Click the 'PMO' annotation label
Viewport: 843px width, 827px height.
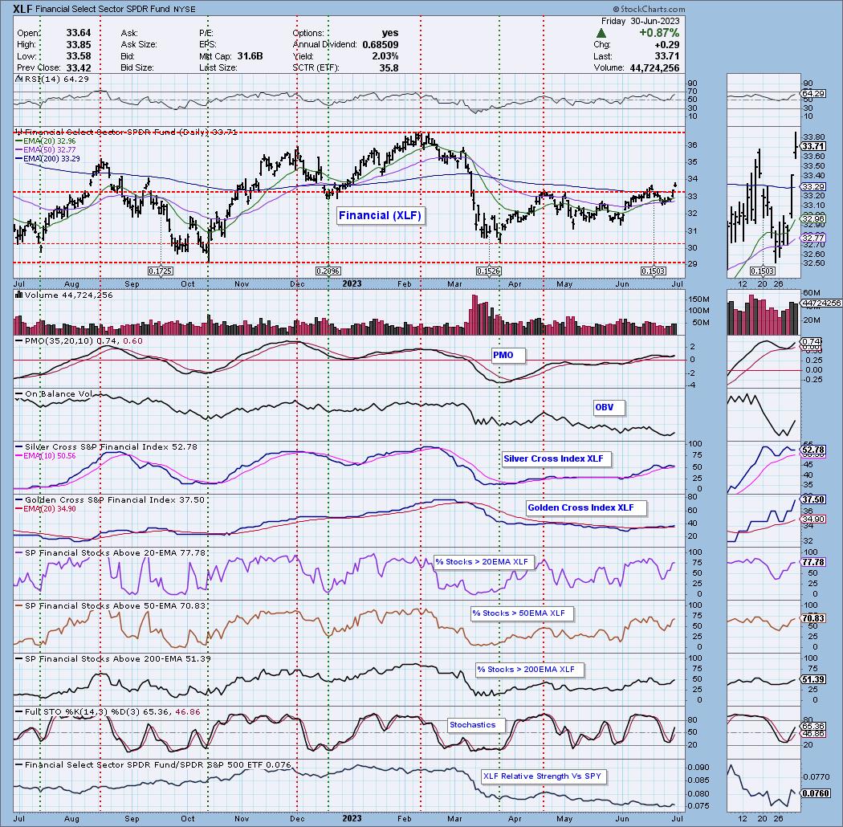(508, 355)
